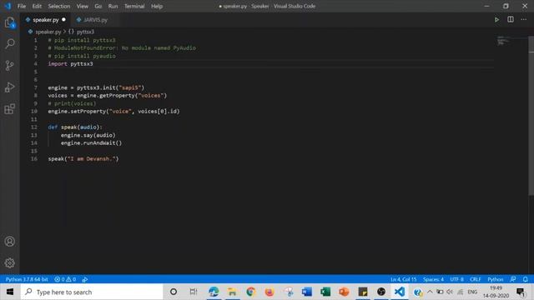Split the editor to the right
Viewport: 534px width, 300px height.
tap(511, 20)
